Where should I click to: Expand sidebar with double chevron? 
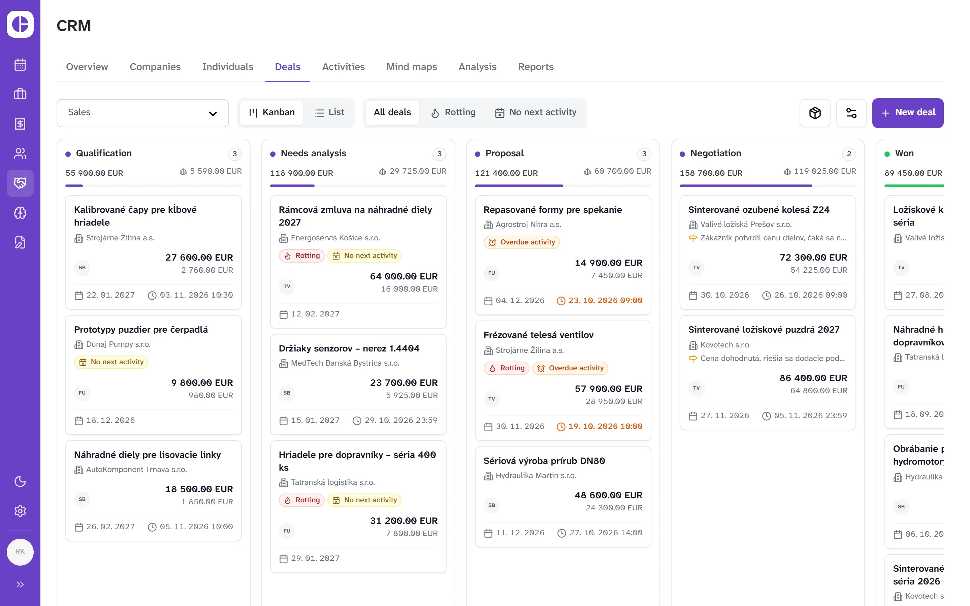pyautogui.click(x=20, y=584)
